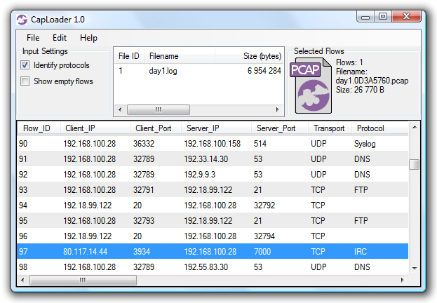Viewport: 437px width, 303px height.
Task: Select flow 94 row
Action: [213, 206]
